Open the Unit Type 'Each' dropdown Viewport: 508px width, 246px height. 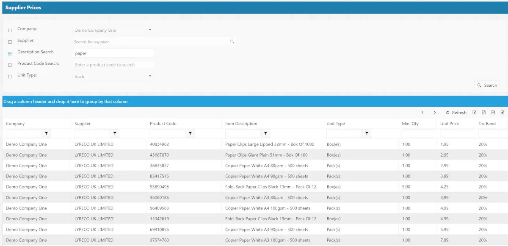click(113, 76)
